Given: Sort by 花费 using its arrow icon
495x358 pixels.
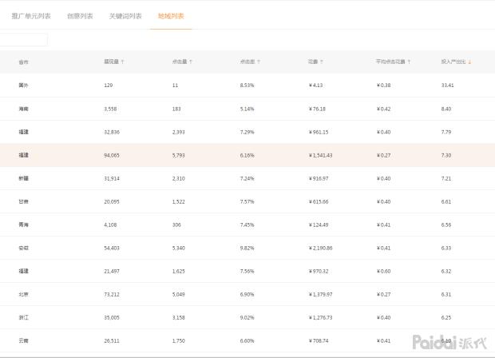Looking at the screenshot, I should (x=322, y=62).
